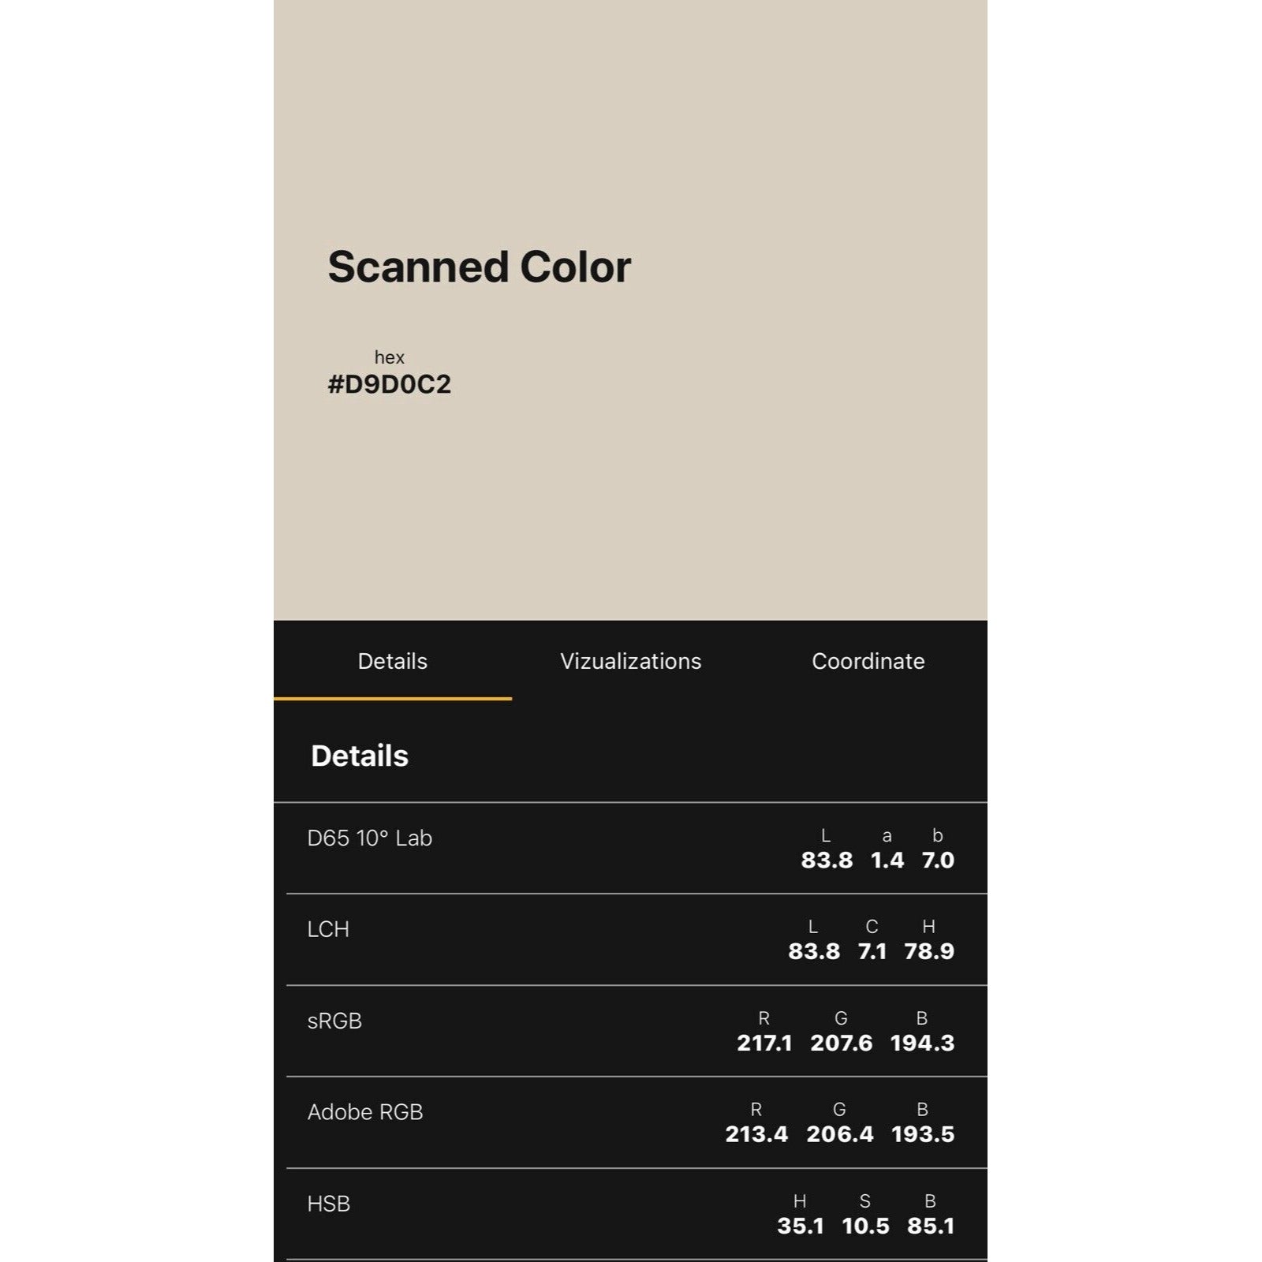Click the sRGB red value 217.1
Image resolution: width=1262 pixels, height=1262 pixels.
click(x=764, y=1043)
